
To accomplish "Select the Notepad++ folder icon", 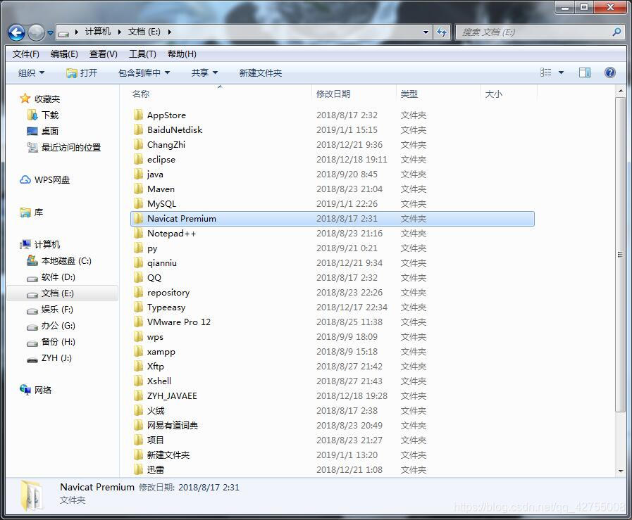I will [138, 233].
